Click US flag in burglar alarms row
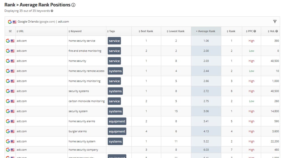This screenshot has width=283, height=158. 12,131
